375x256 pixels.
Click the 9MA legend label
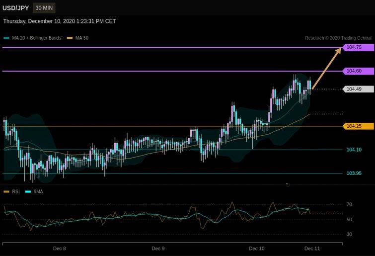point(38,192)
